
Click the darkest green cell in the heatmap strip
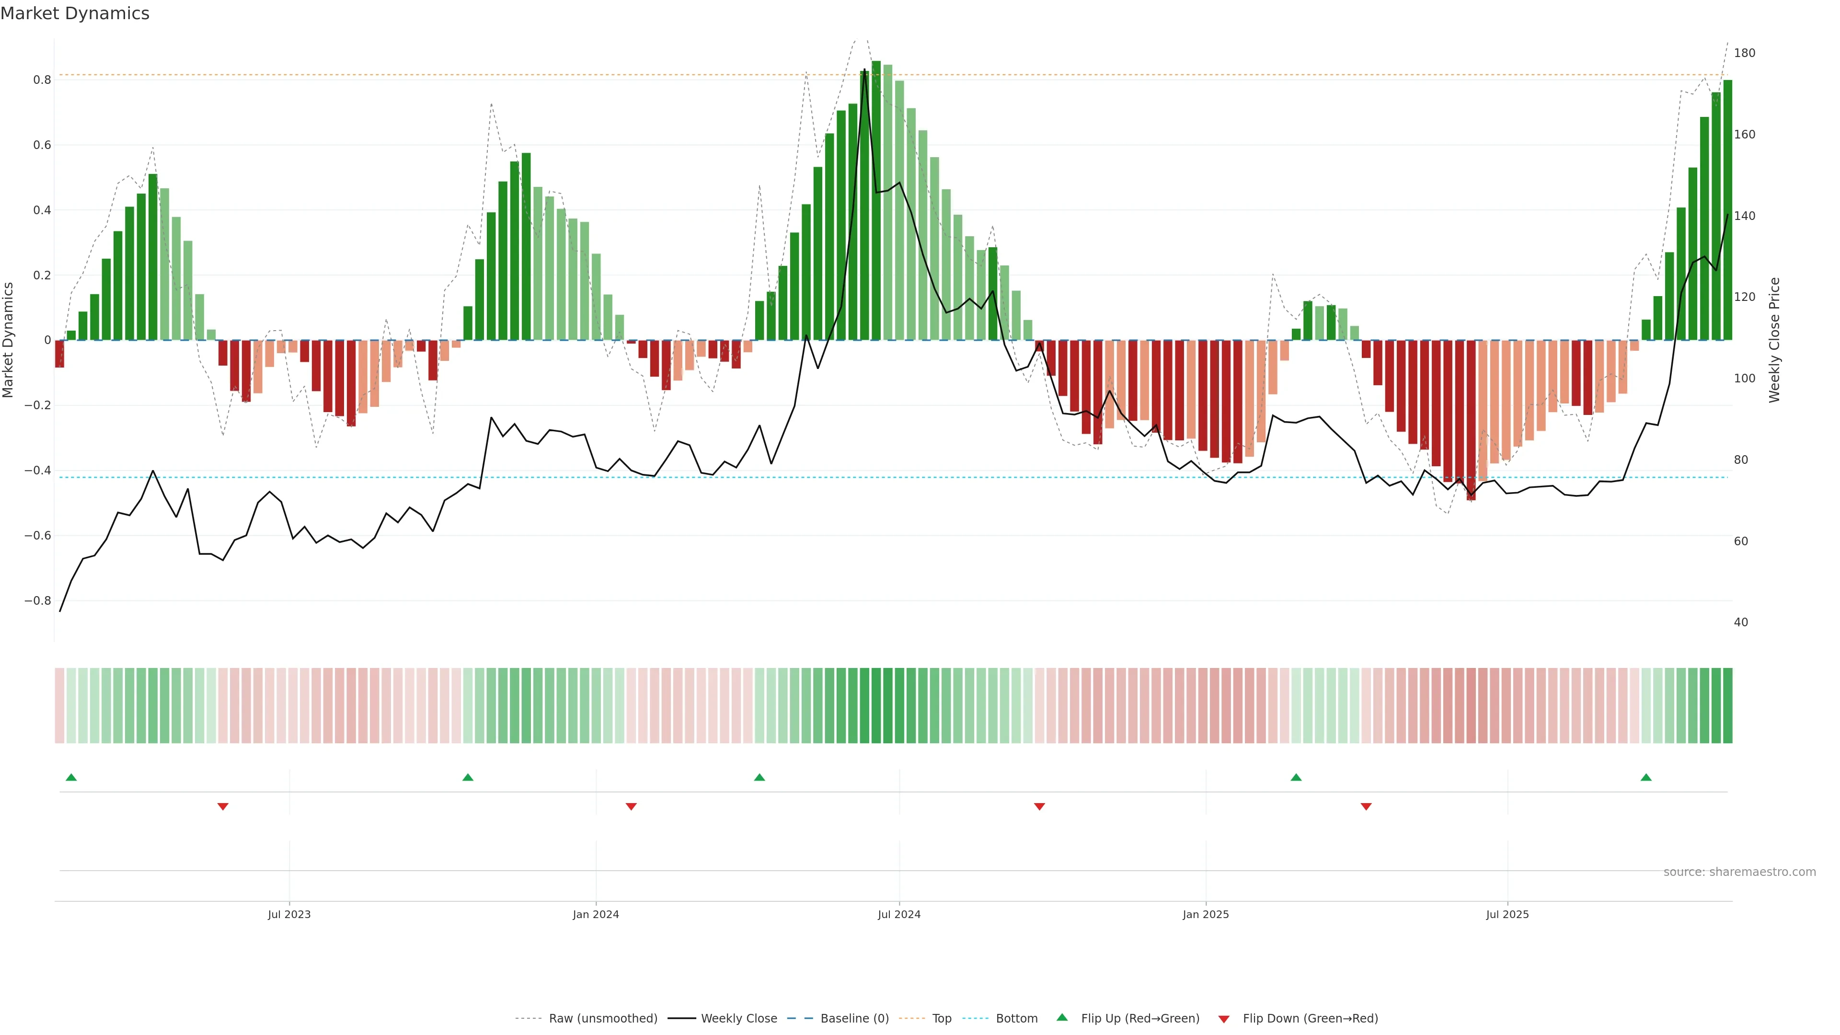pyautogui.click(x=876, y=706)
